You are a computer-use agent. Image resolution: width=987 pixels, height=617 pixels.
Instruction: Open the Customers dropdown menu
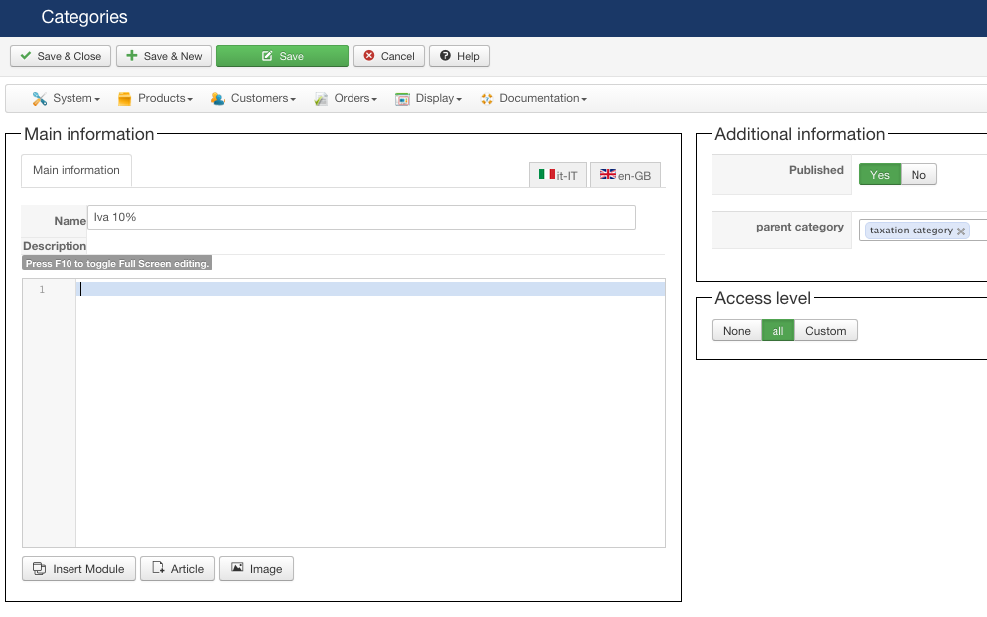(253, 98)
